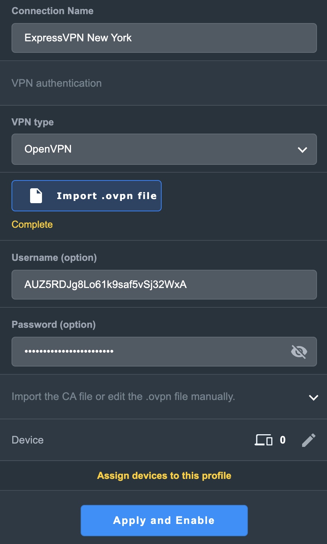Click the pencil edit icon for Device
Image resolution: width=327 pixels, height=544 pixels.
pyautogui.click(x=309, y=440)
